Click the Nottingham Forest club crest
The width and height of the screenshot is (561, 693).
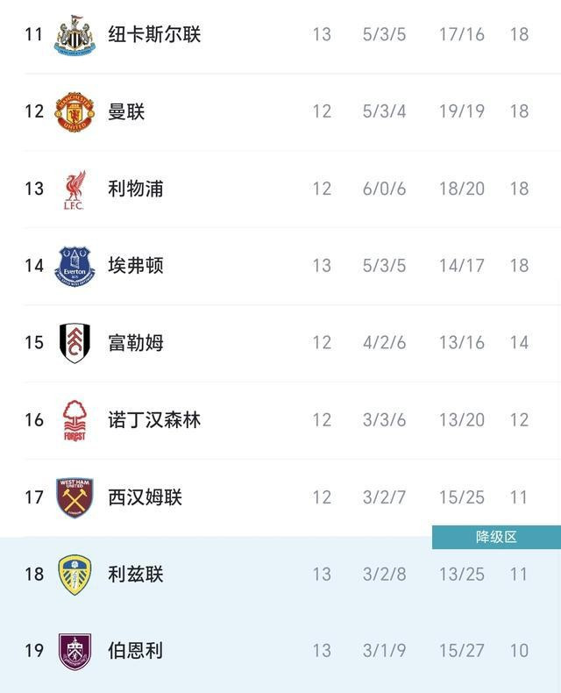75,420
